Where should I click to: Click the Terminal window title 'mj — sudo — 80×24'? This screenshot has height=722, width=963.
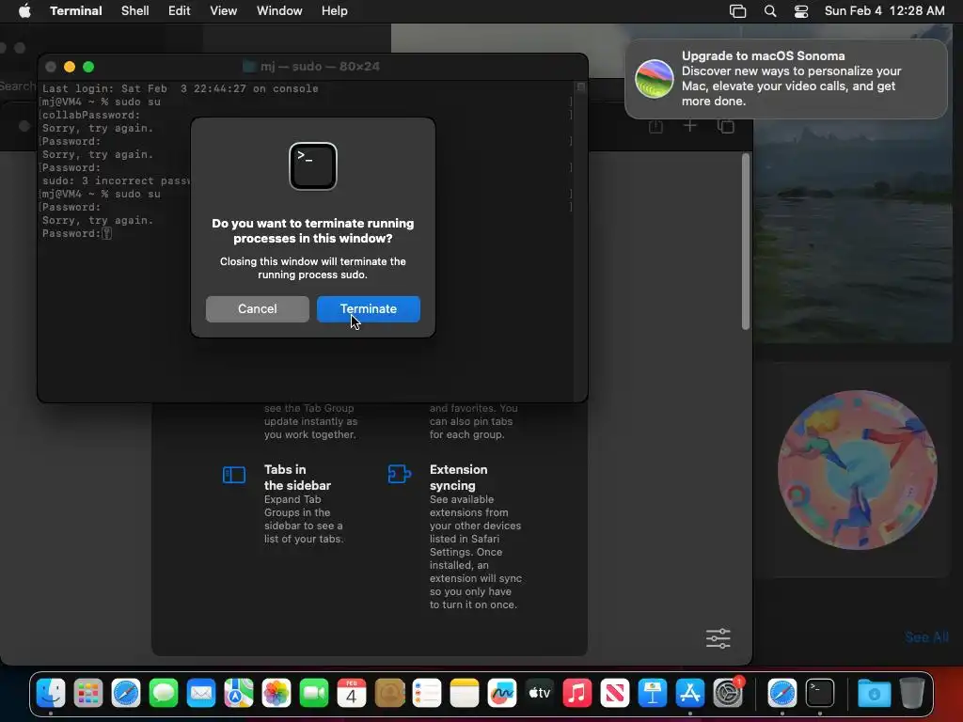pos(320,67)
